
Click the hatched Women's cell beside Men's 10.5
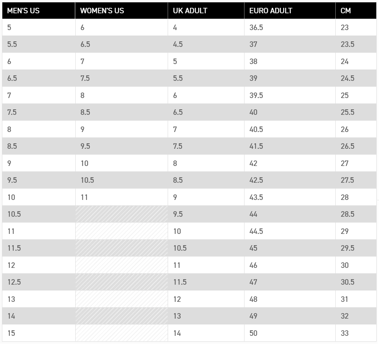click(x=122, y=214)
